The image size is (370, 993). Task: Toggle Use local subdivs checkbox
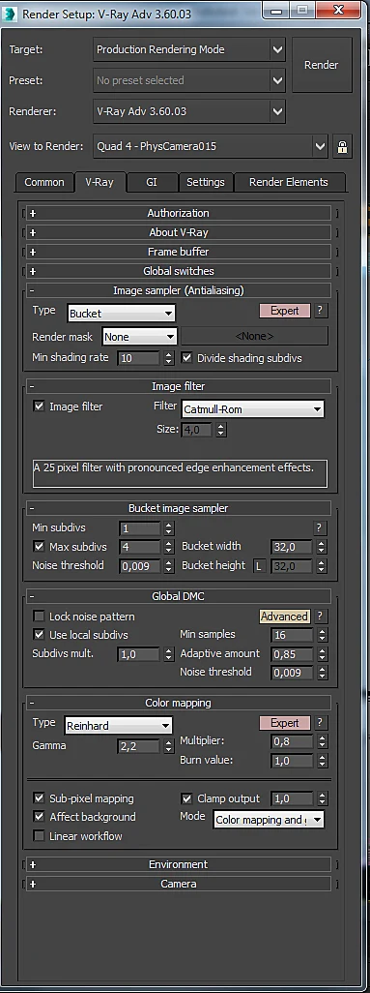[40, 635]
